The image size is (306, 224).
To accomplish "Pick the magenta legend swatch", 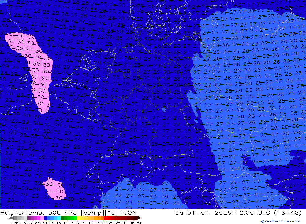I will tap(39, 218).
